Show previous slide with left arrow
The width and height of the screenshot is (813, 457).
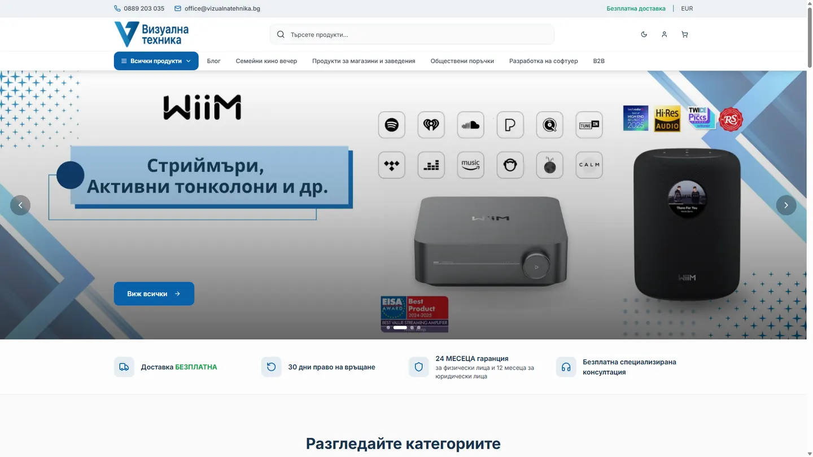click(20, 205)
